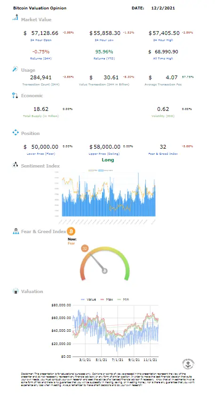Click the anchor logo near the disclaimer
Image resolution: width=215 pixels, height=395 pixels.
click(x=188, y=363)
